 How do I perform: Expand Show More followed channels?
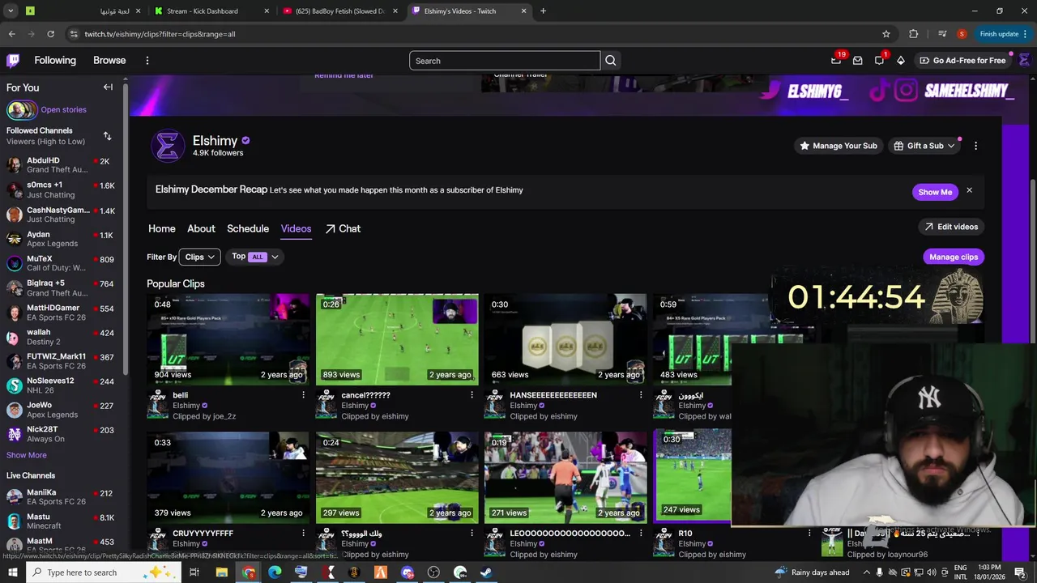[27, 455]
